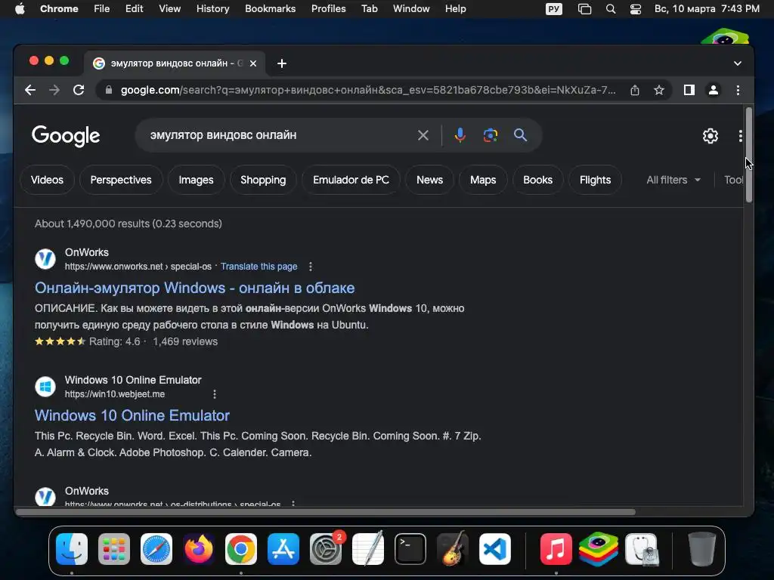774x580 pixels.
Task: Launch Safari from the Dock
Action: point(156,549)
